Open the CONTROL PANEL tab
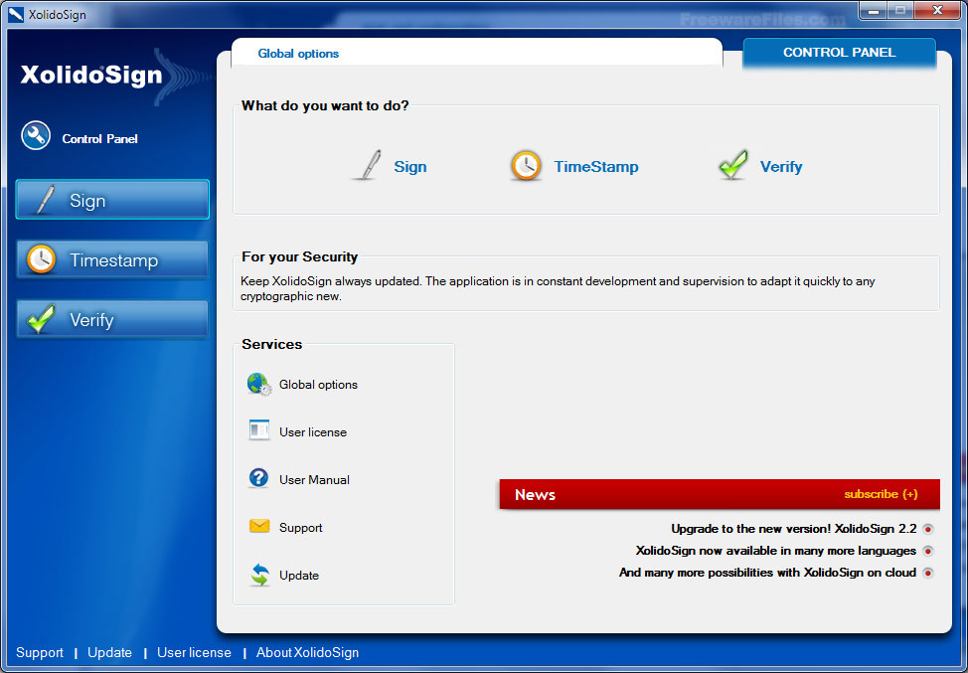This screenshot has height=673, width=968. pos(839,52)
